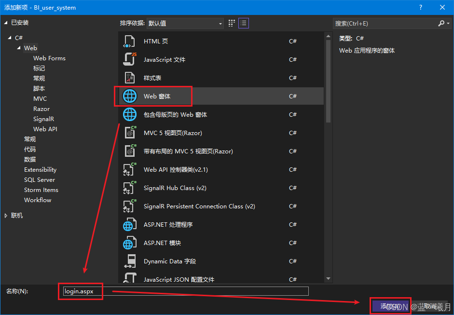
Task: Select Web Forms category
Action: [49, 58]
